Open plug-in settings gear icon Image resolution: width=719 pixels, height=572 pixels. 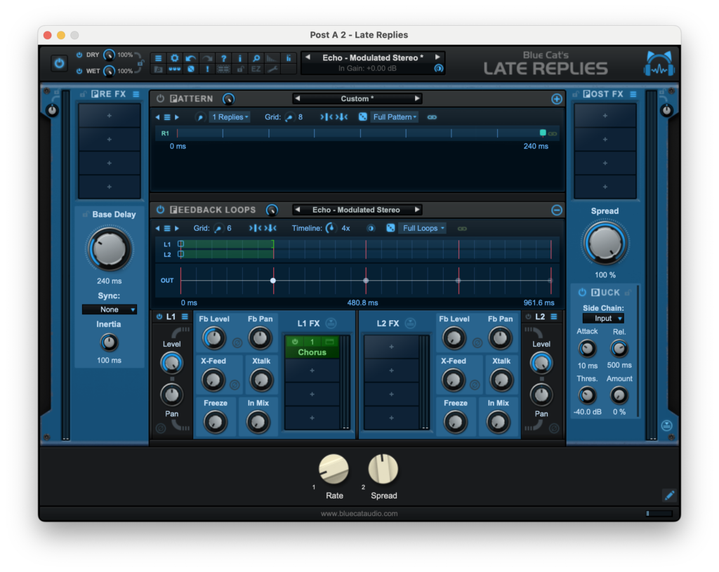(174, 58)
